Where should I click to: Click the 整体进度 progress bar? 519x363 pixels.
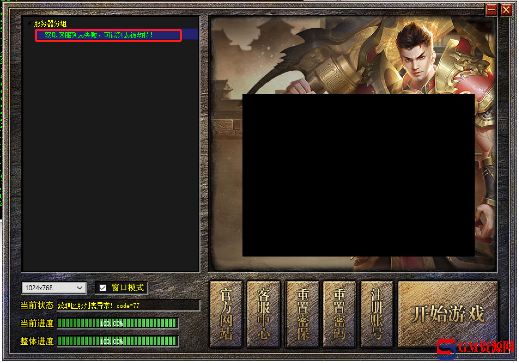pos(117,341)
